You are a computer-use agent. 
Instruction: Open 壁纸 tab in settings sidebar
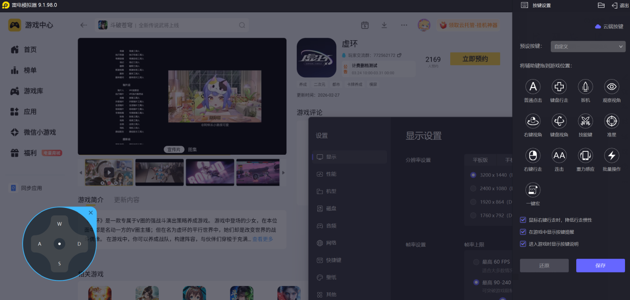(350, 277)
